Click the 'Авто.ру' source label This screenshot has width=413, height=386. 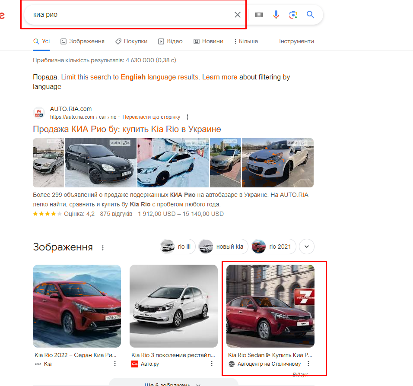point(149,364)
